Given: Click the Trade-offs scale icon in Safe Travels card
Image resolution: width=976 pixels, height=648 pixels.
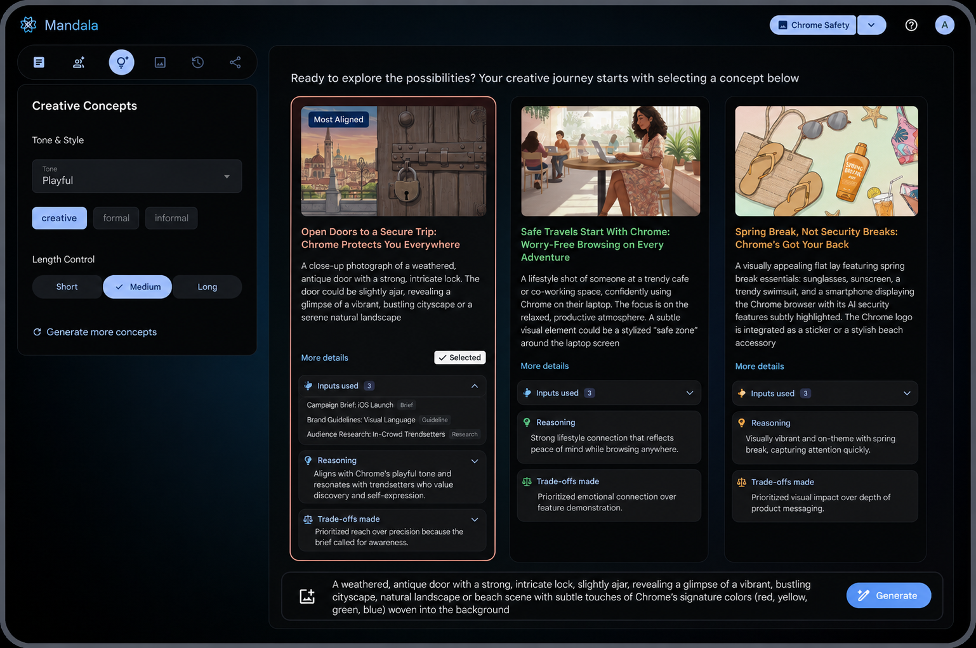Looking at the screenshot, I should pyautogui.click(x=527, y=481).
